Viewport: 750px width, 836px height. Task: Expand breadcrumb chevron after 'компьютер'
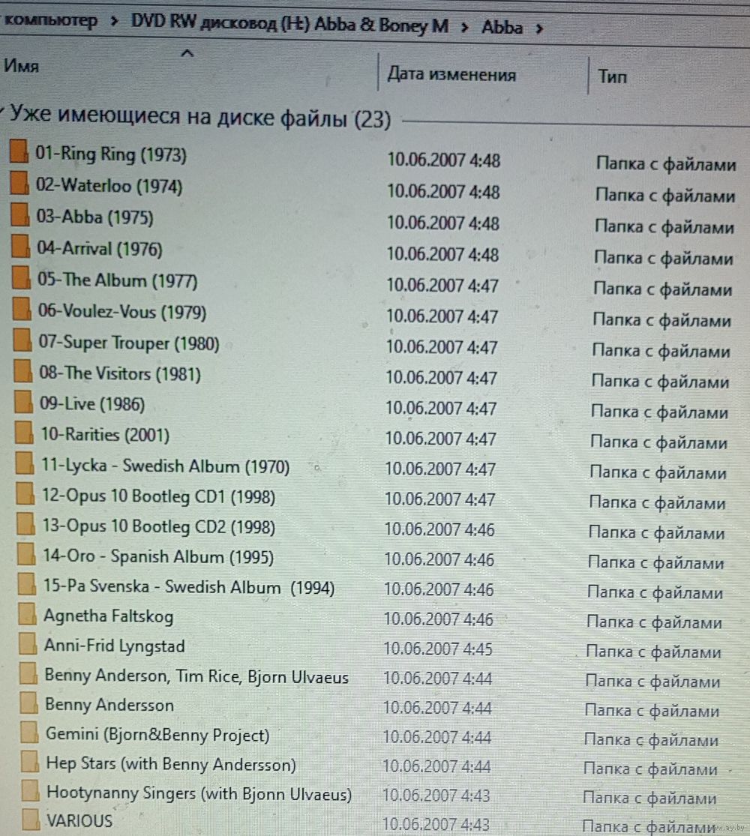coord(114,21)
